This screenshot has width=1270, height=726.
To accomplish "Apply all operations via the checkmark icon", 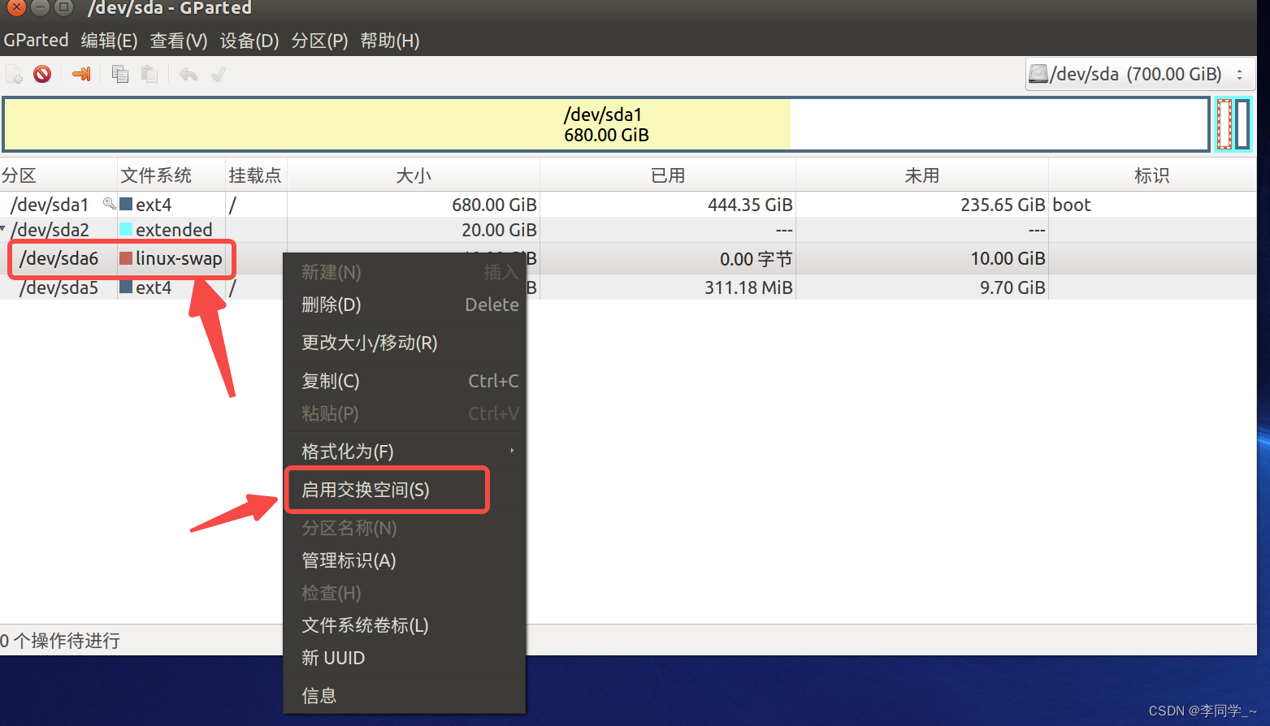I will click(x=217, y=73).
